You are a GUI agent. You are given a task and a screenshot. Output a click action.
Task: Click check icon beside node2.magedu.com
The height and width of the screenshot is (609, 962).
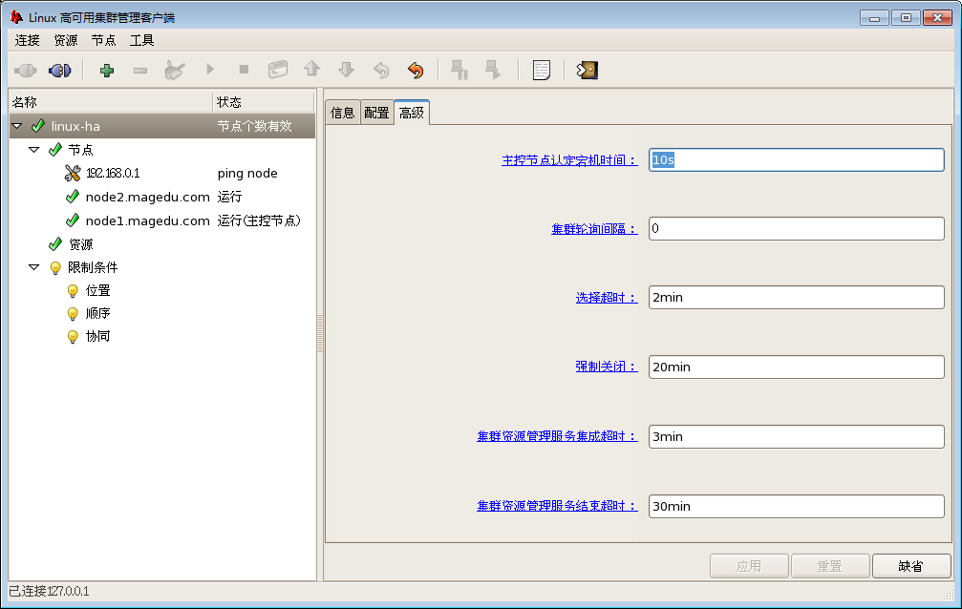pos(73,197)
